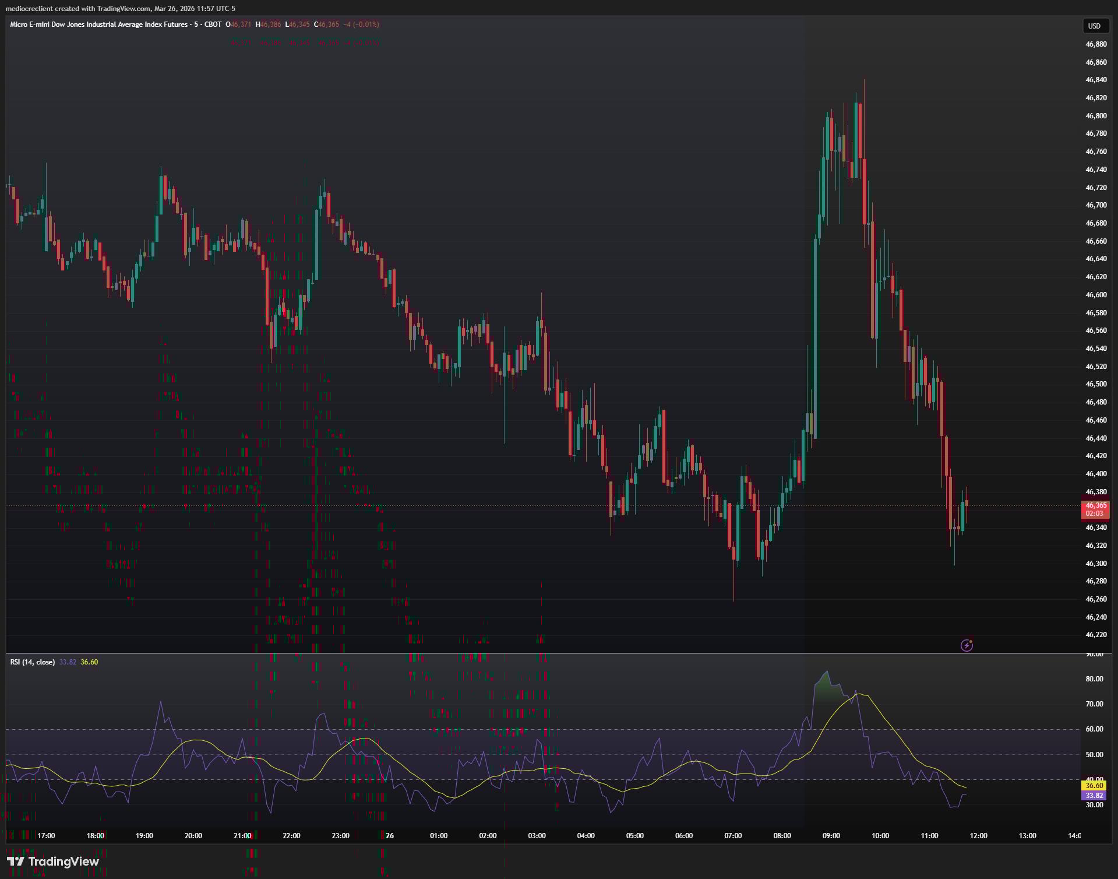Click the high price value H46,386 in header
This screenshot has height=879, width=1118.
tap(268, 24)
